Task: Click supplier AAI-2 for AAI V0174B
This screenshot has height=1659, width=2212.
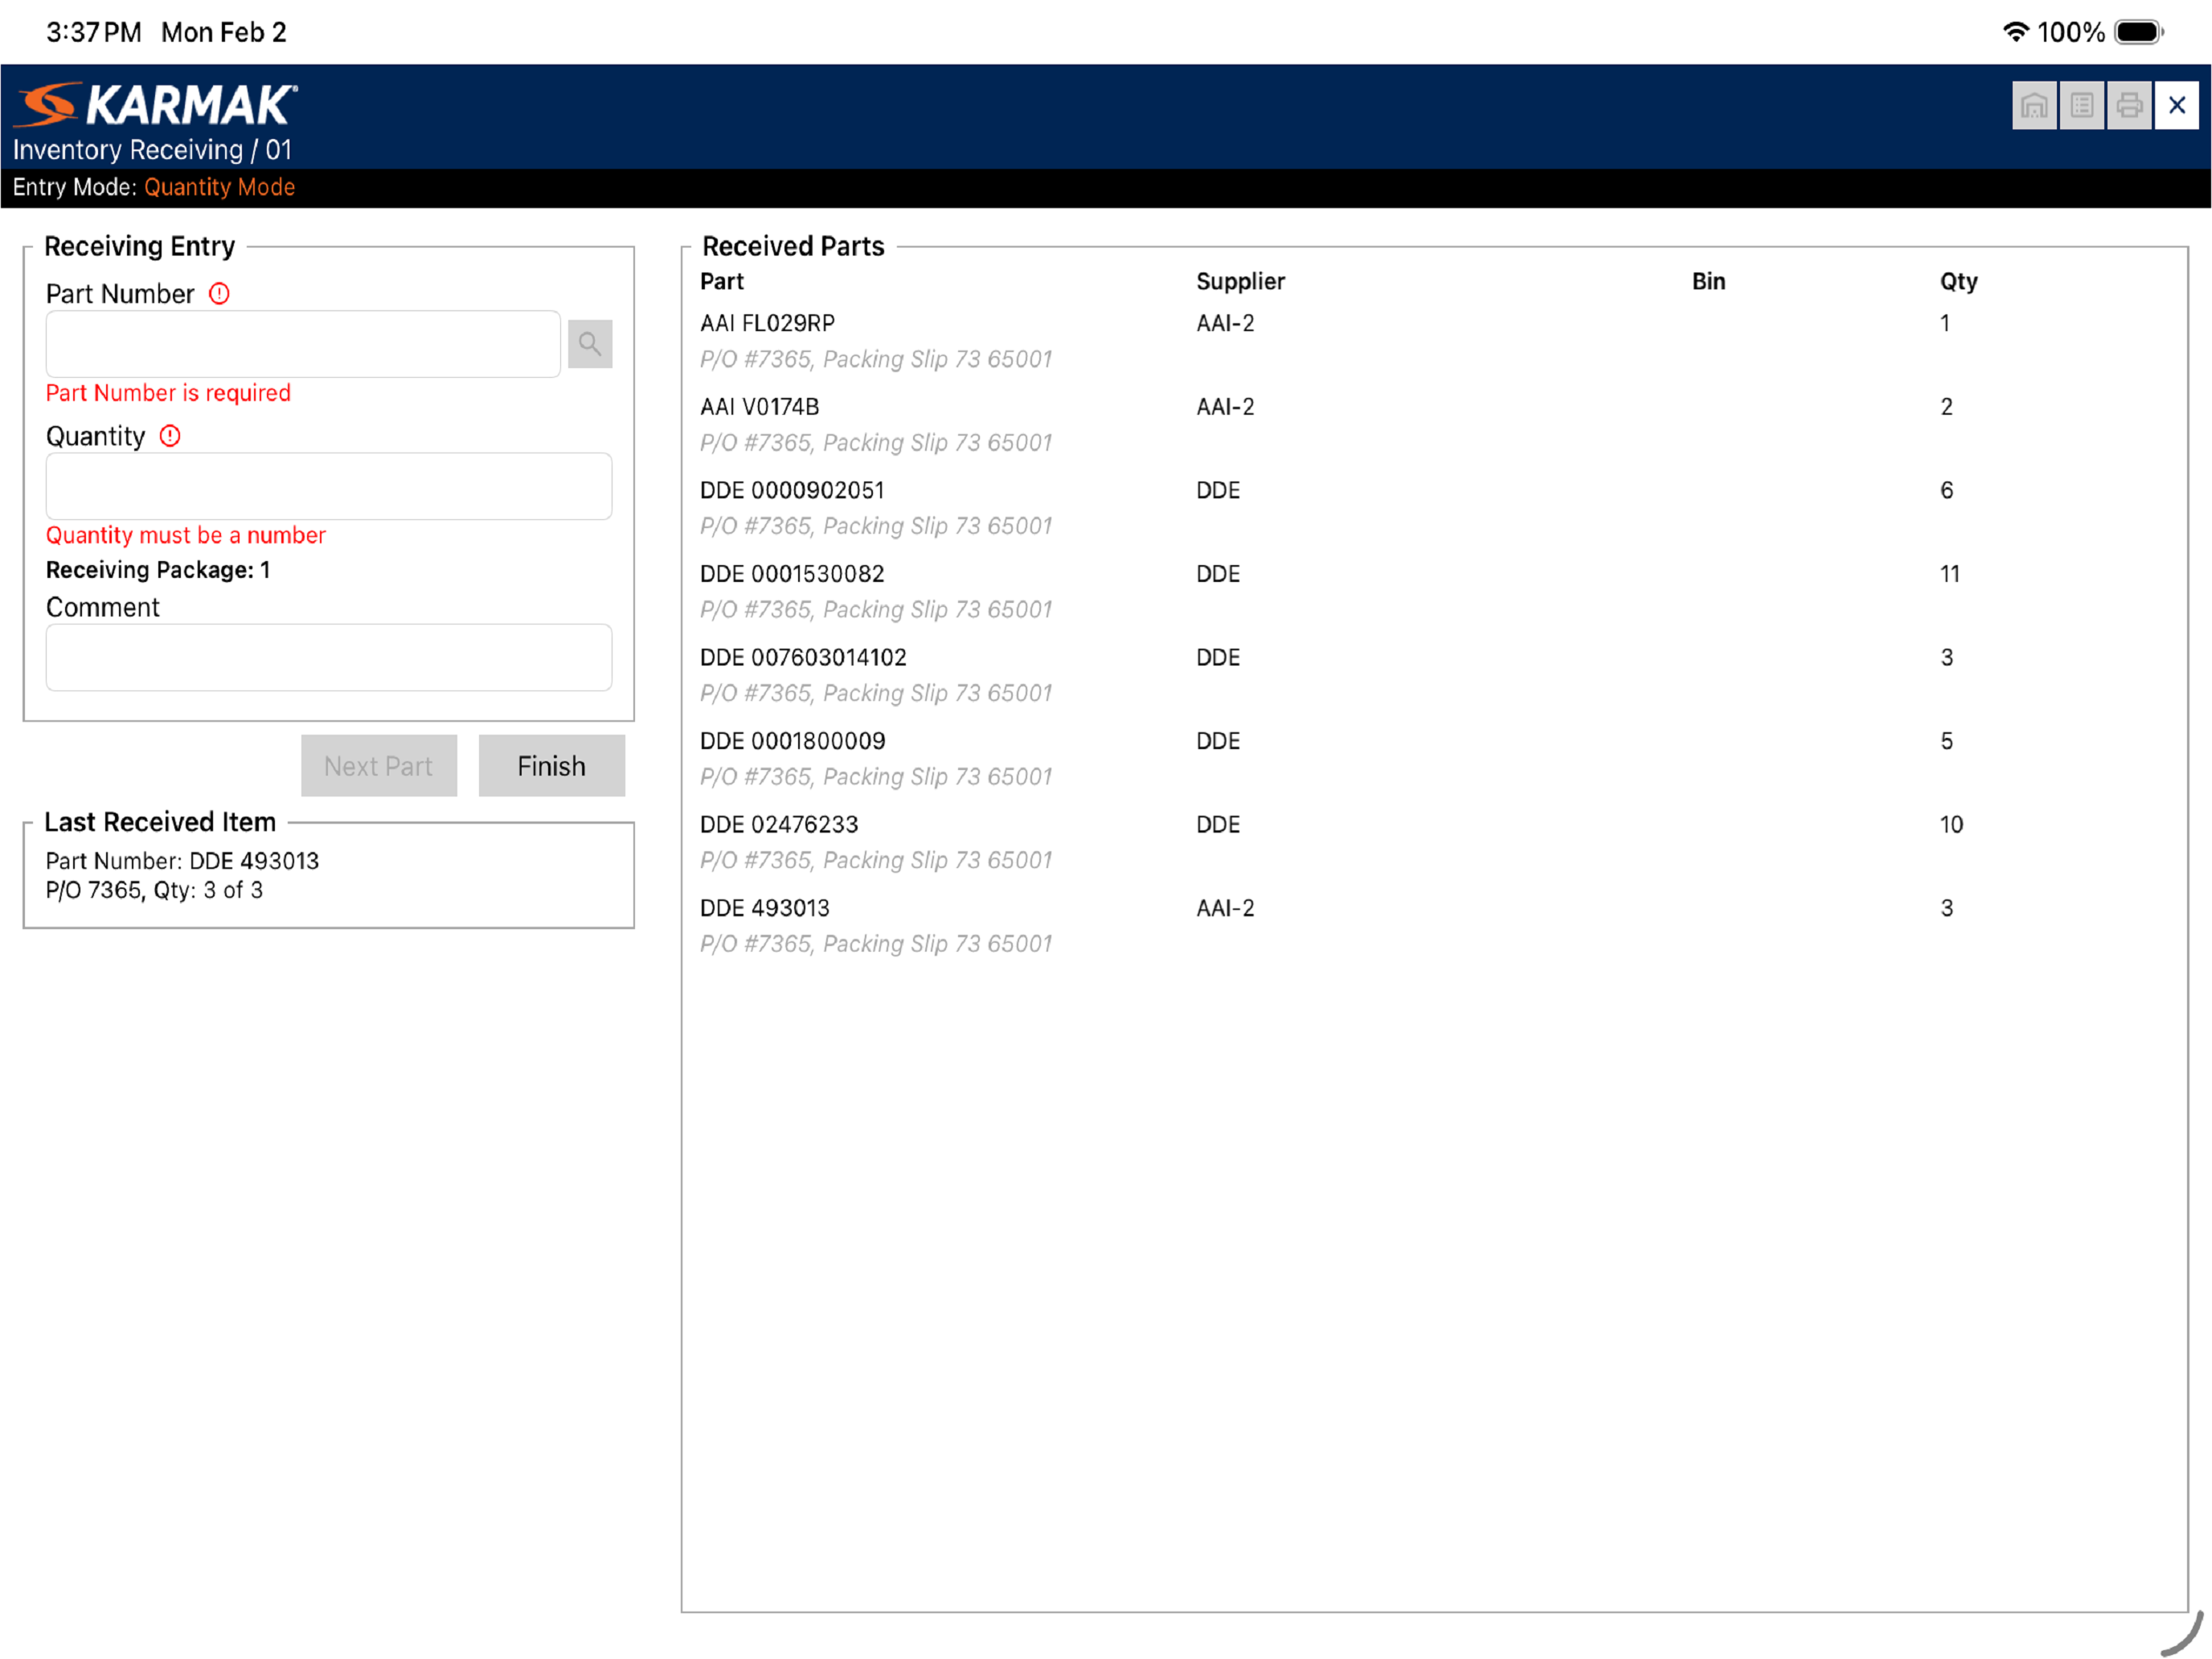Action: tap(1225, 407)
